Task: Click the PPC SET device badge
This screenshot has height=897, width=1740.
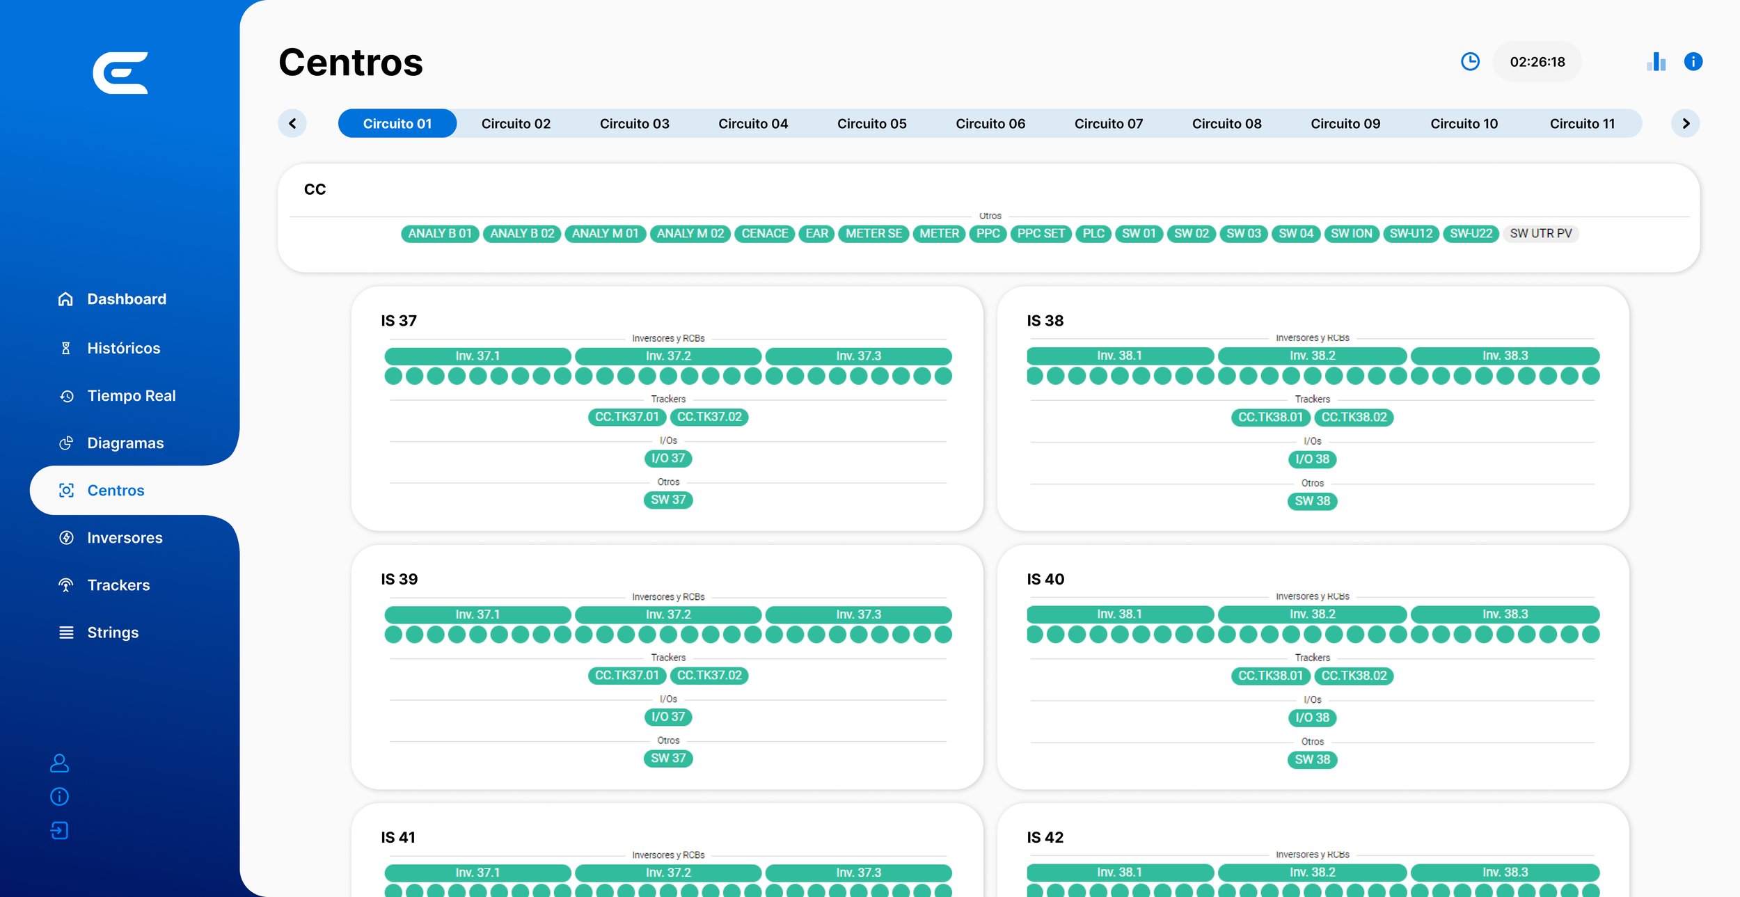Action: click(x=1041, y=234)
